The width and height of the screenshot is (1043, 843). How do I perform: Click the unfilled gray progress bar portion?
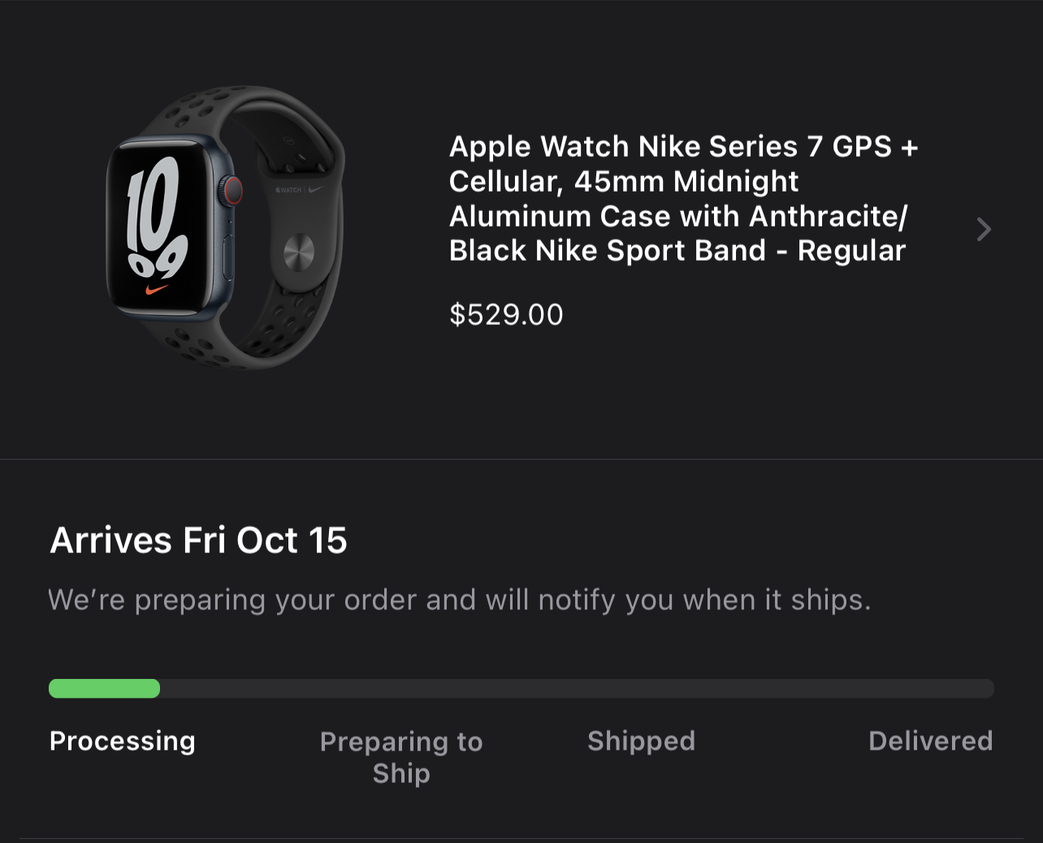pyautogui.click(x=577, y=689)
